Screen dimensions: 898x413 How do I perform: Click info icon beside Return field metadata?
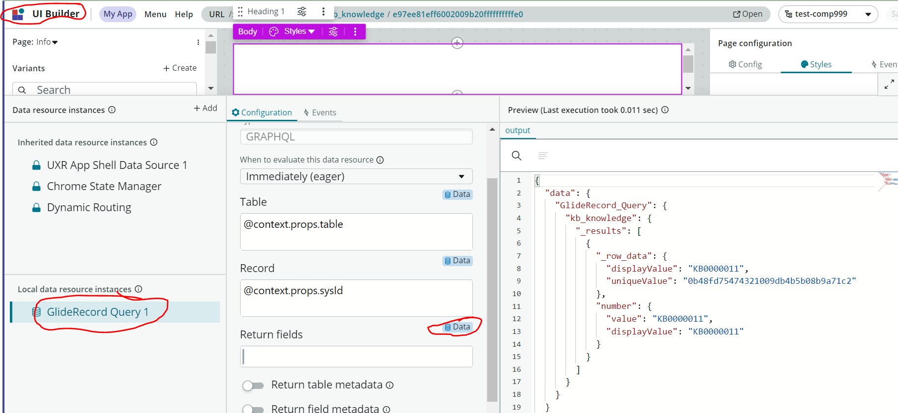[x=386, y=409]
